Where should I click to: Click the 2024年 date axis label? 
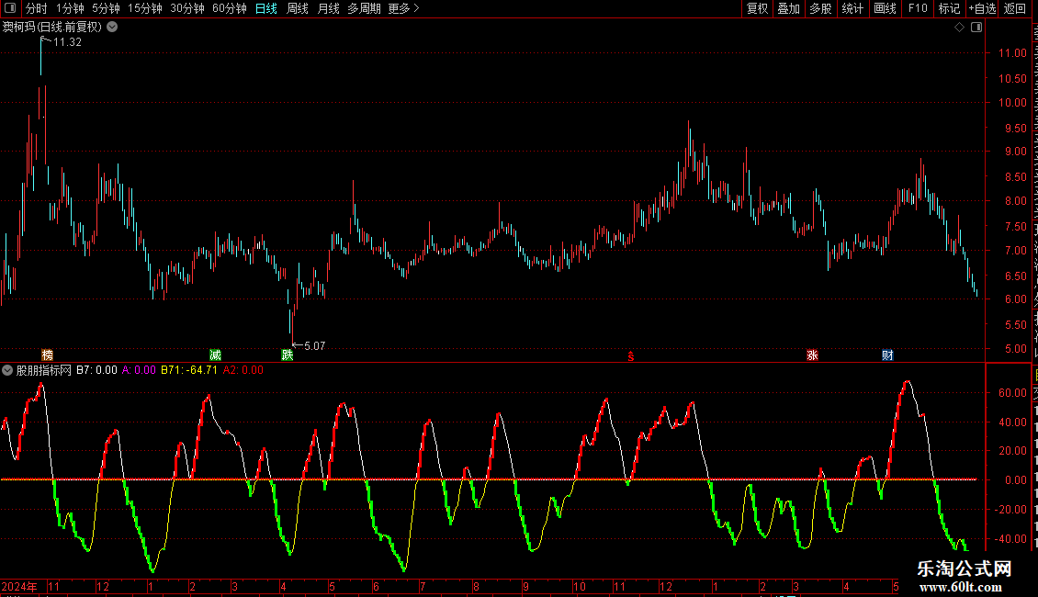pos(19,586)
